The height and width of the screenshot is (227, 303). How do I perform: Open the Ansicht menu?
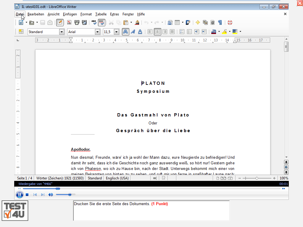[x=54, y=14]
